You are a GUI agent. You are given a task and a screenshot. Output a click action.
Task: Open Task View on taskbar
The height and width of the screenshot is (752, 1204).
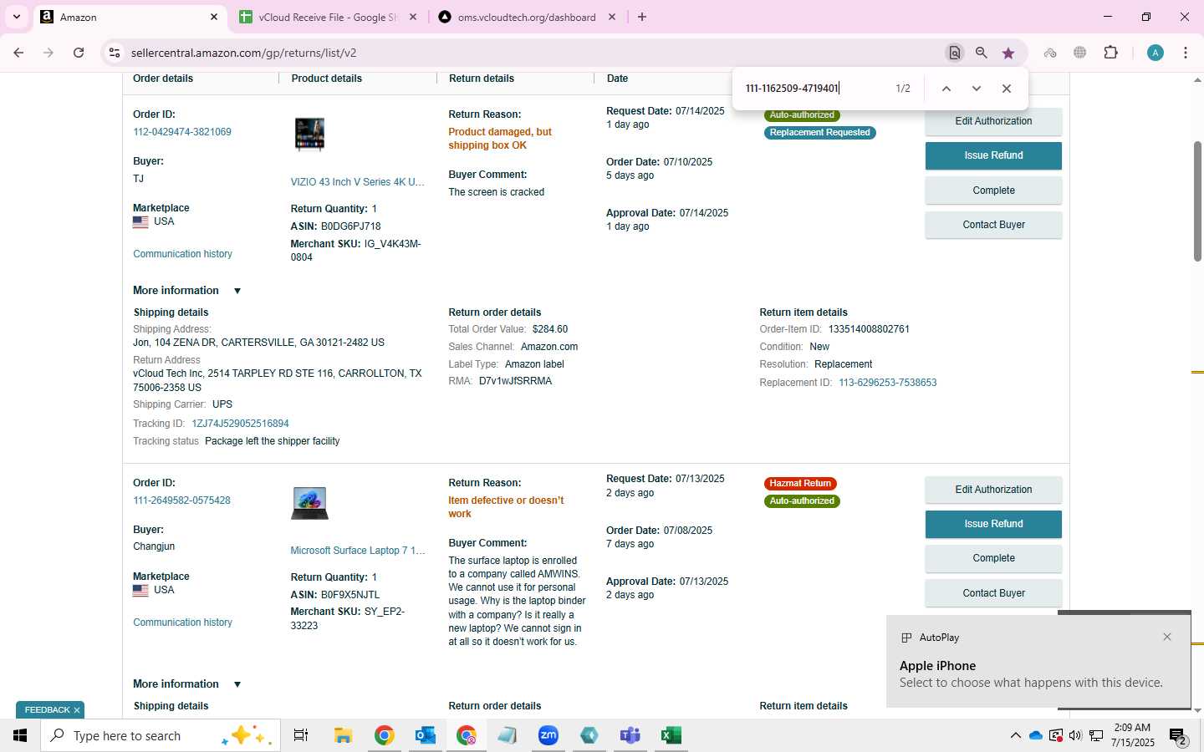[x=301, y=735]
